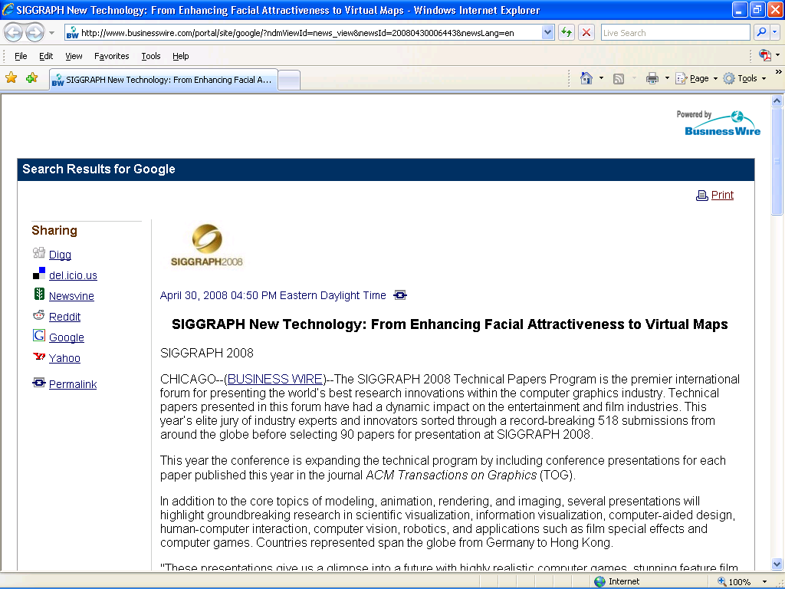Share the article on Google
The image size is (785, 589).
coord(67,337)
